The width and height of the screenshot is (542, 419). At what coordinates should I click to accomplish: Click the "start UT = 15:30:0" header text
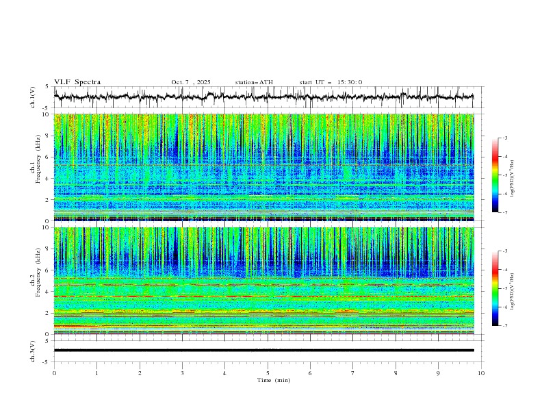point(331,82)
